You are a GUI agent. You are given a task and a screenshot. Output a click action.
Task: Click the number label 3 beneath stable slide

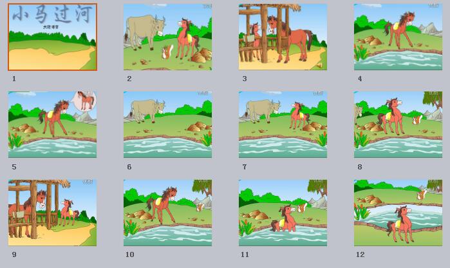(x=245, y=79)
